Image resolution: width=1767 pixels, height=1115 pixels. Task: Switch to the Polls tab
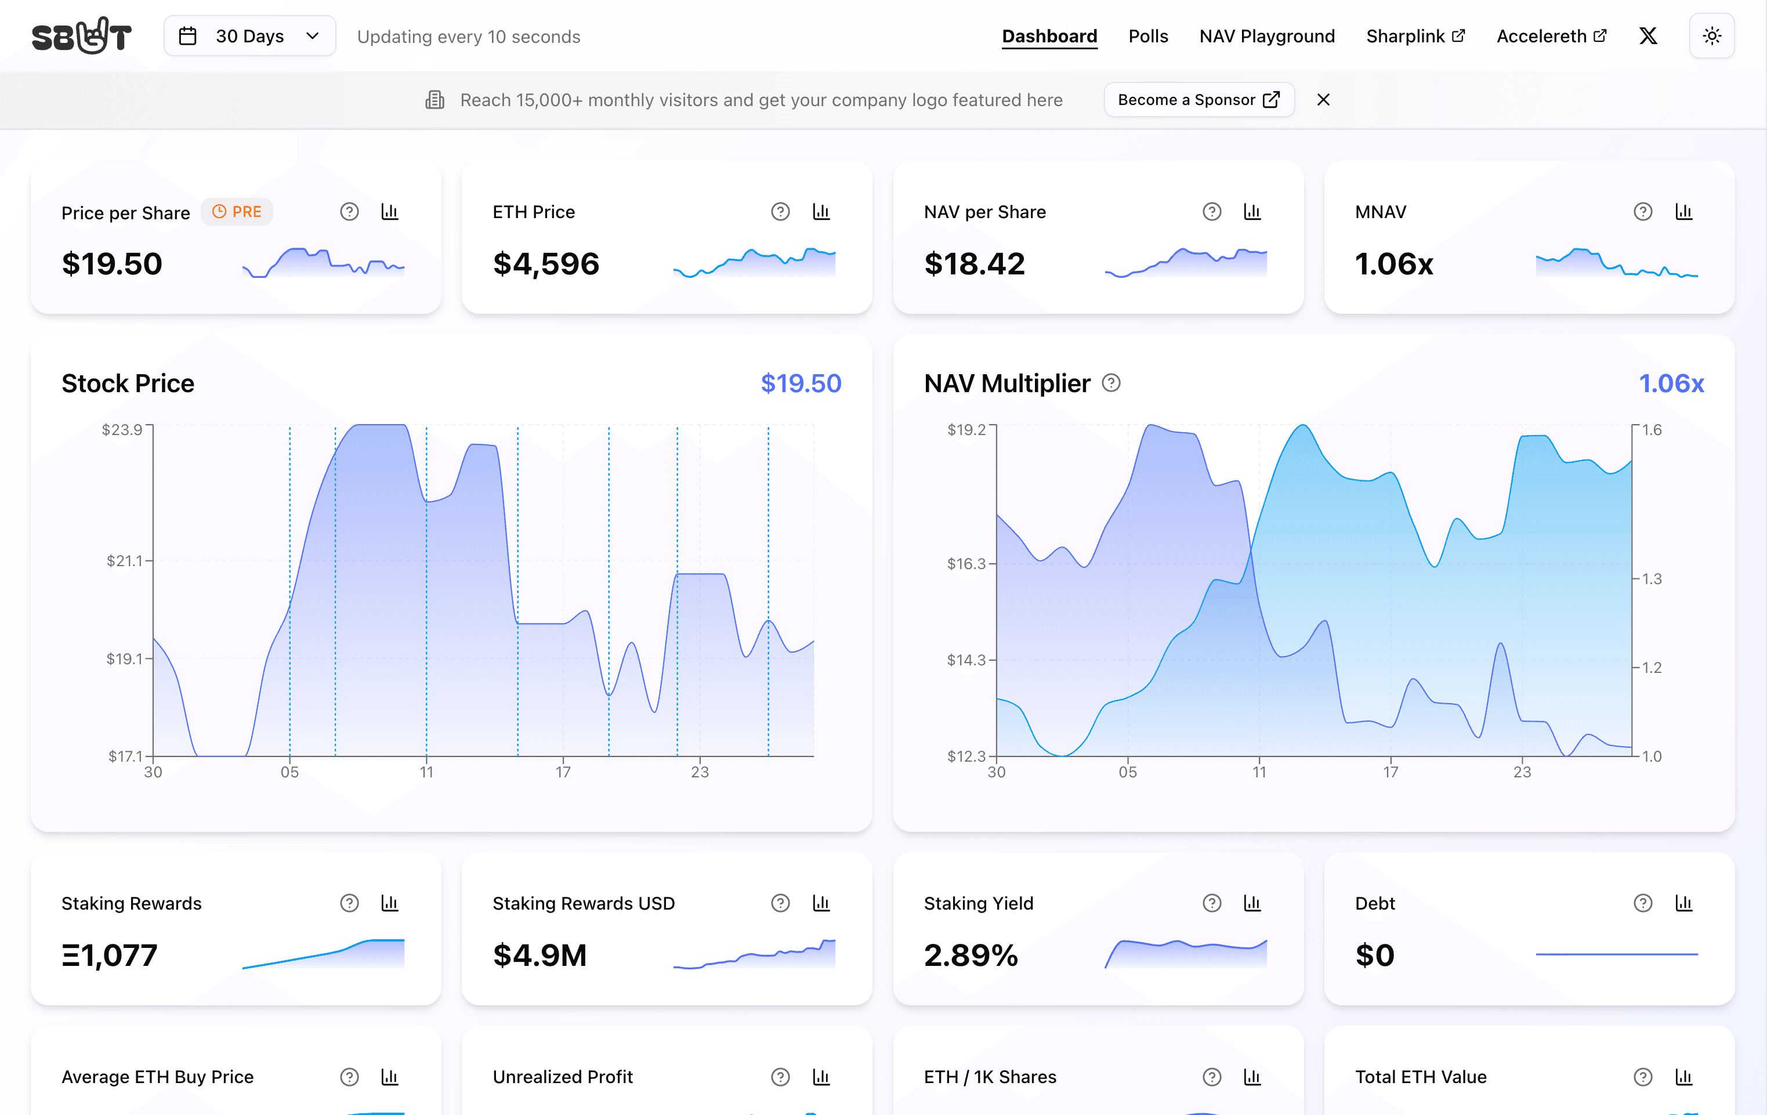(1147, 36)
